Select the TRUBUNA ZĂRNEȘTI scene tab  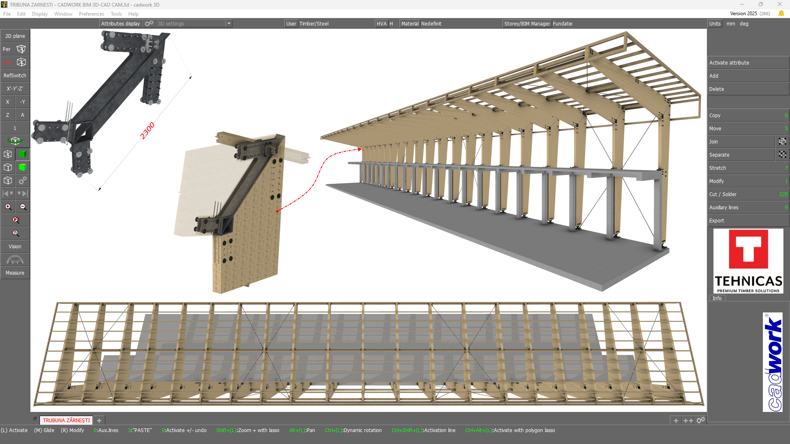(66, 420)
